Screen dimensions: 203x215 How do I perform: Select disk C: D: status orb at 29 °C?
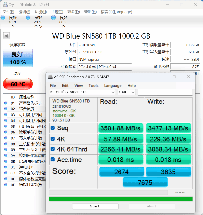coord(28,18)
